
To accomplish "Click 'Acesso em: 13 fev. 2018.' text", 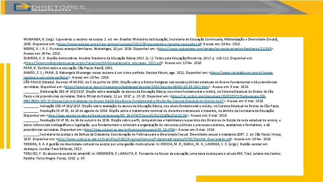I will (x=183, y=63).
